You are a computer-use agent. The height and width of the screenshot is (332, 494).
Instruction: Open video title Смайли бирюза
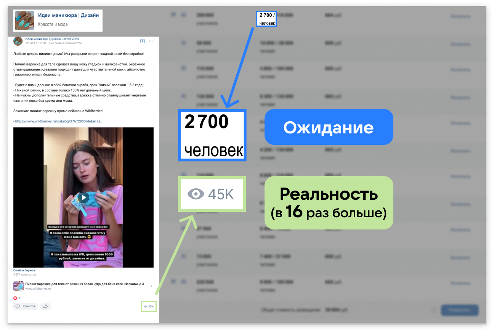[x=23, y=270]
